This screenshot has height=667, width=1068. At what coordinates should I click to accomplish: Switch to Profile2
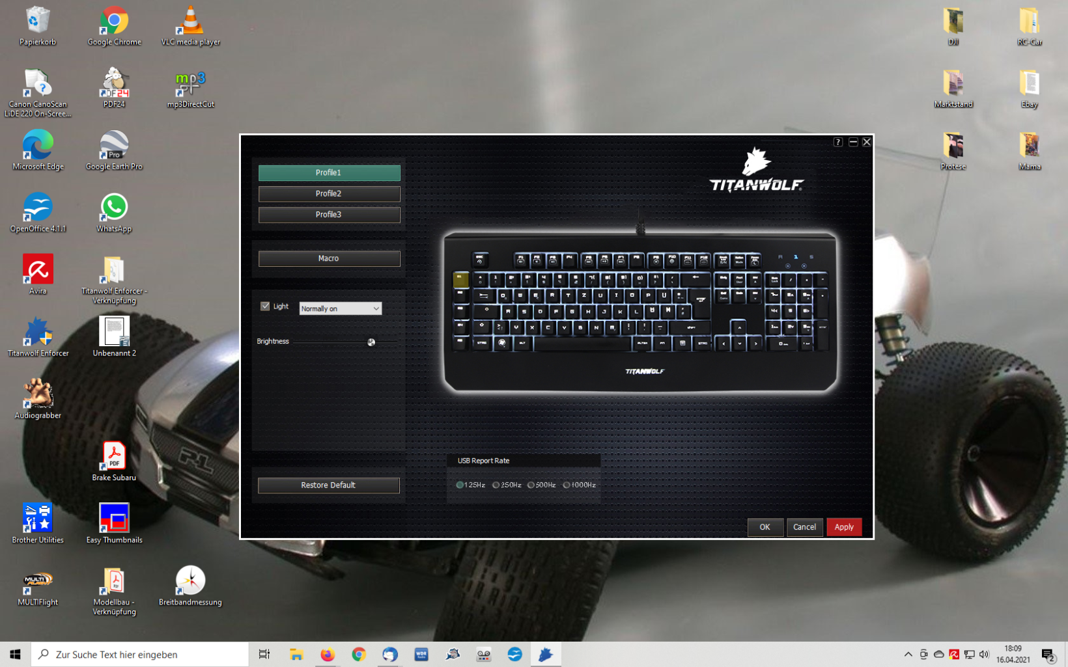coord(329,193)
